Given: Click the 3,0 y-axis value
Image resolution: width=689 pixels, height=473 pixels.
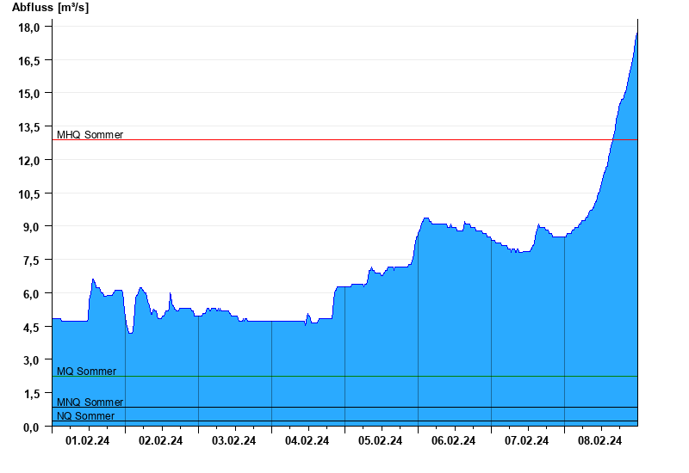Looking at the screenshot, I should [31, 360].
